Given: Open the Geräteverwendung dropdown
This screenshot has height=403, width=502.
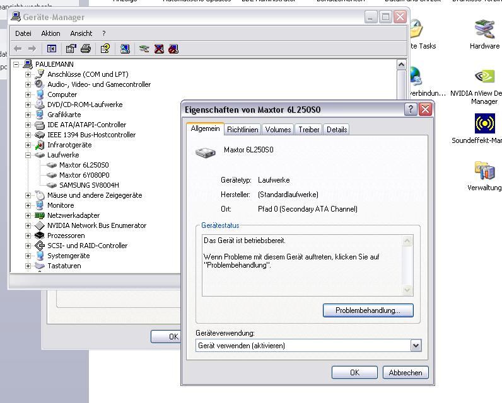Looking at the screenshot, I should [416, 346].
